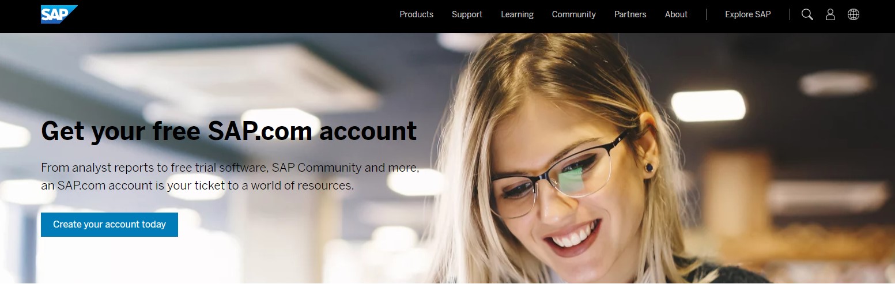Open the About menu item

click(676, 14)
